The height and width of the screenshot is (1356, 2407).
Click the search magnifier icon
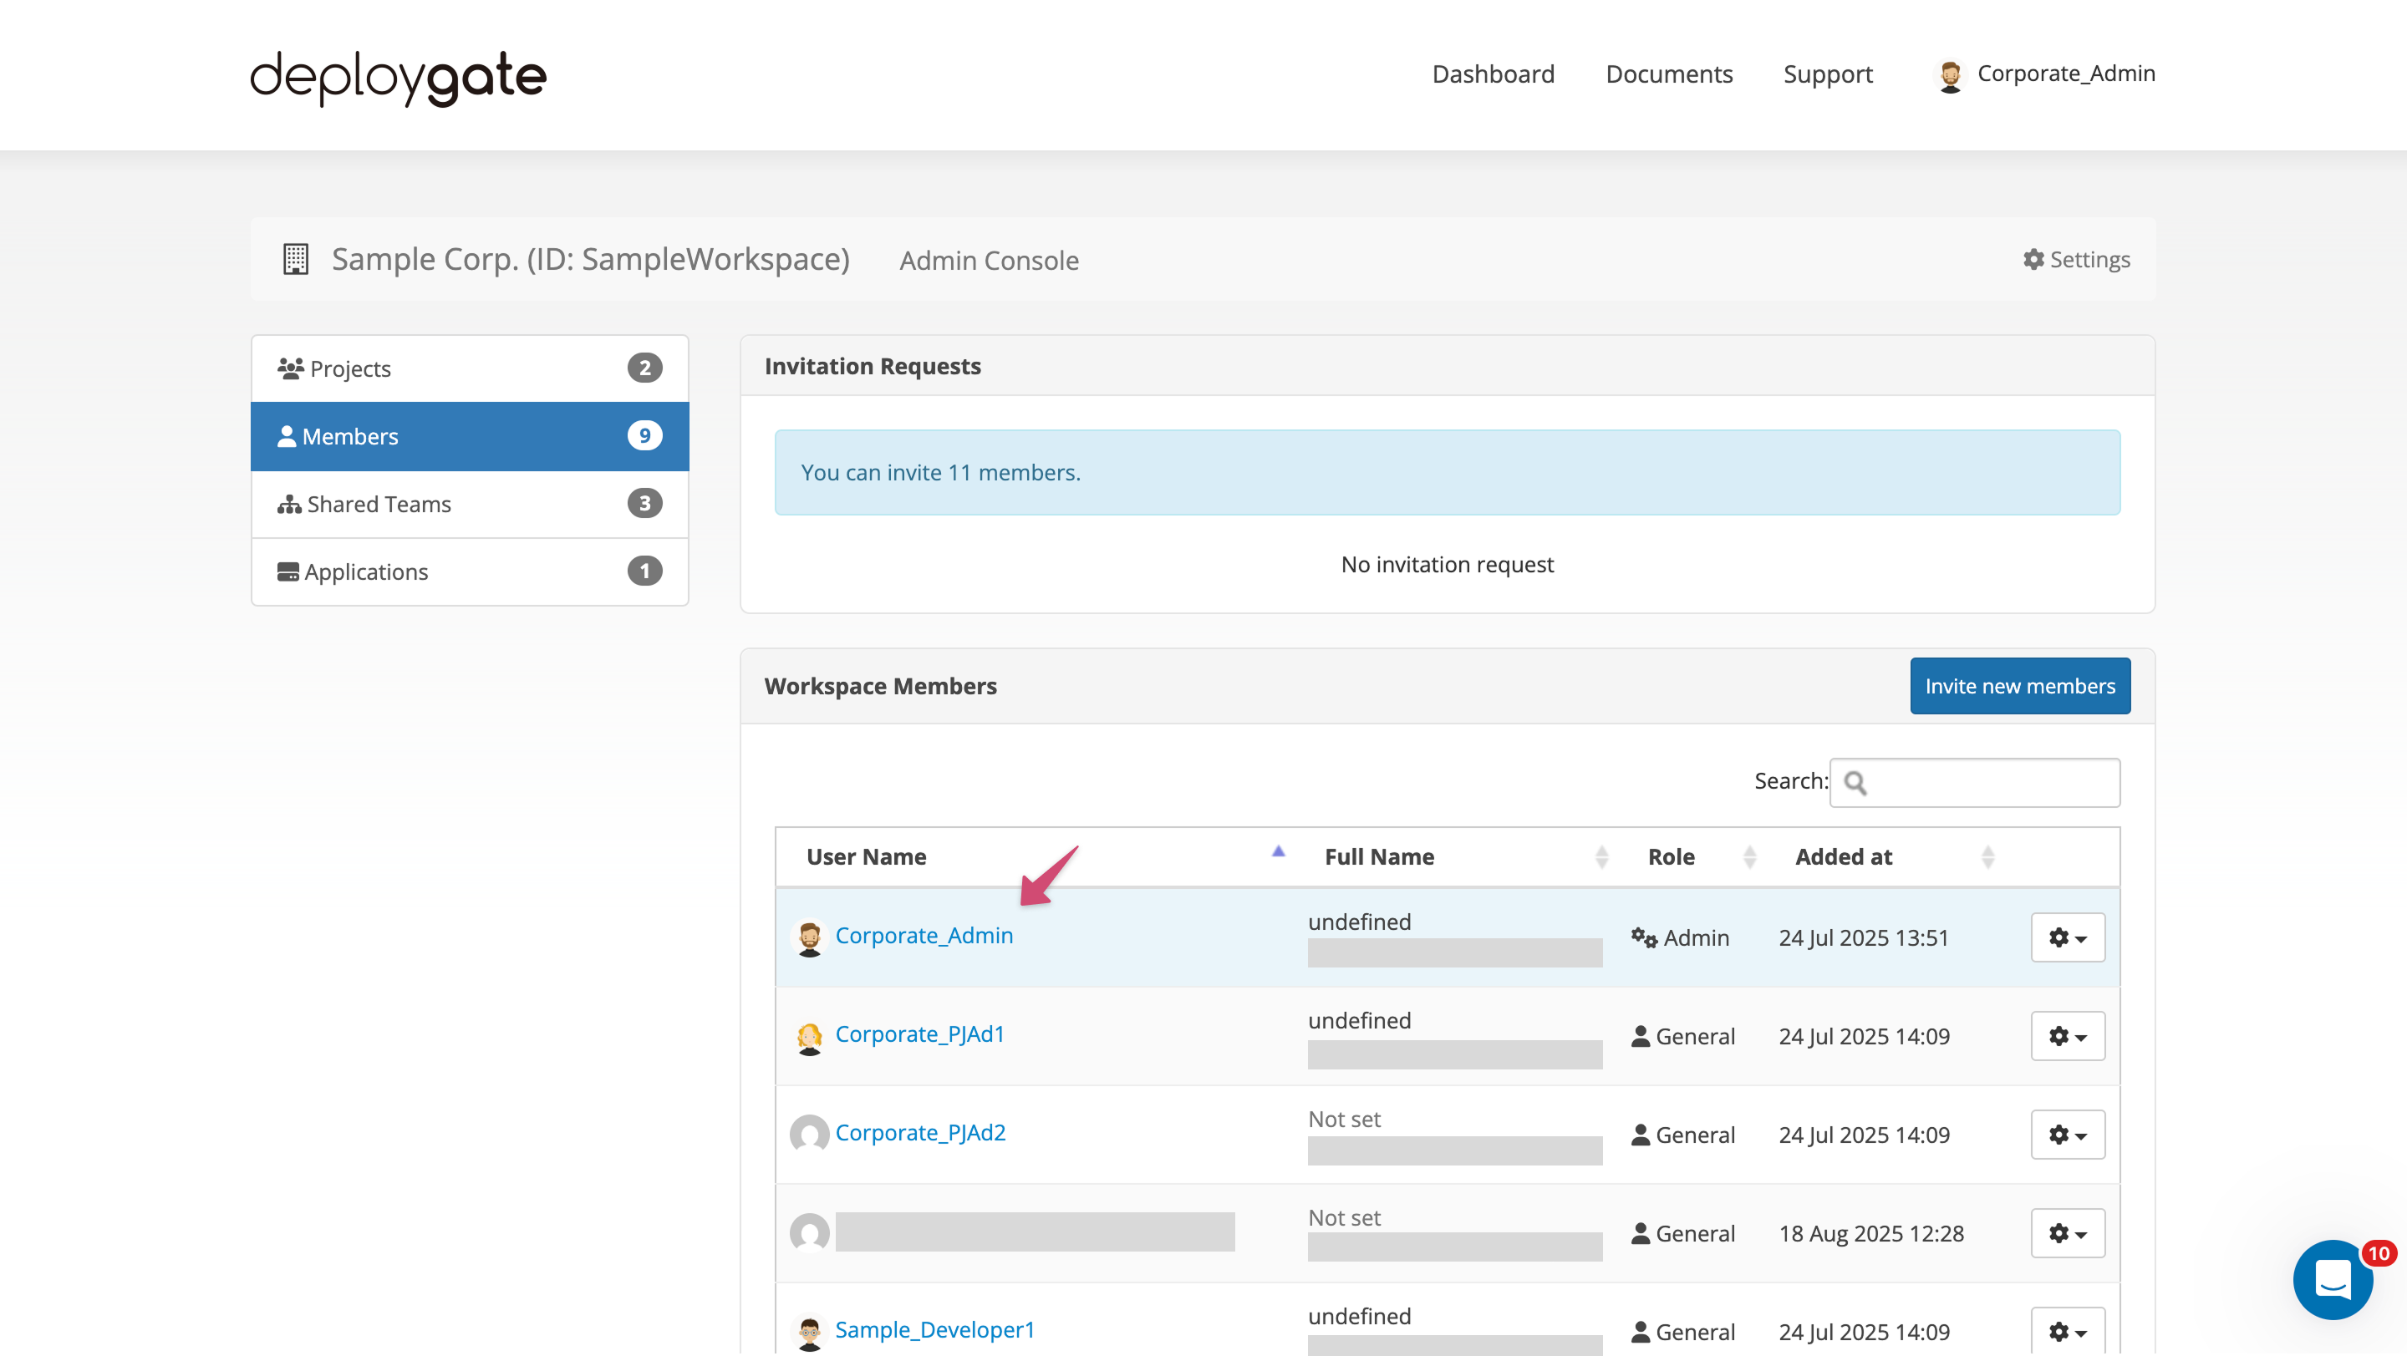tap(1856, 783)
